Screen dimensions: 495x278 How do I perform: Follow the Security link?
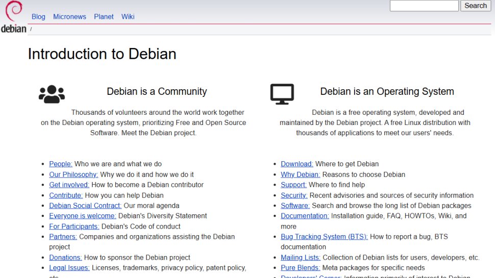[294, 195]
